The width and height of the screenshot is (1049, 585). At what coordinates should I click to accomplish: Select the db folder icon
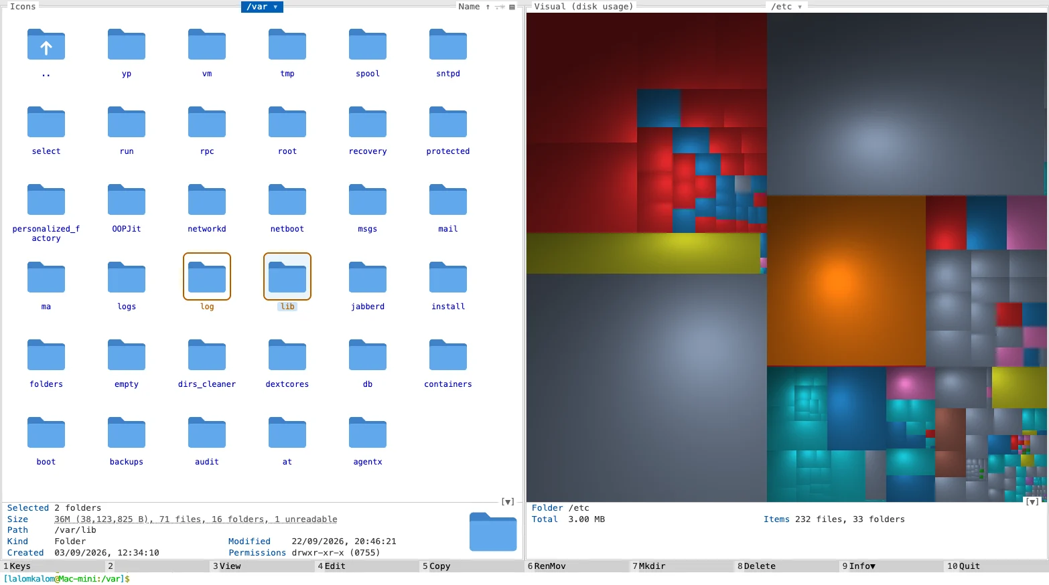coord(368,355)
